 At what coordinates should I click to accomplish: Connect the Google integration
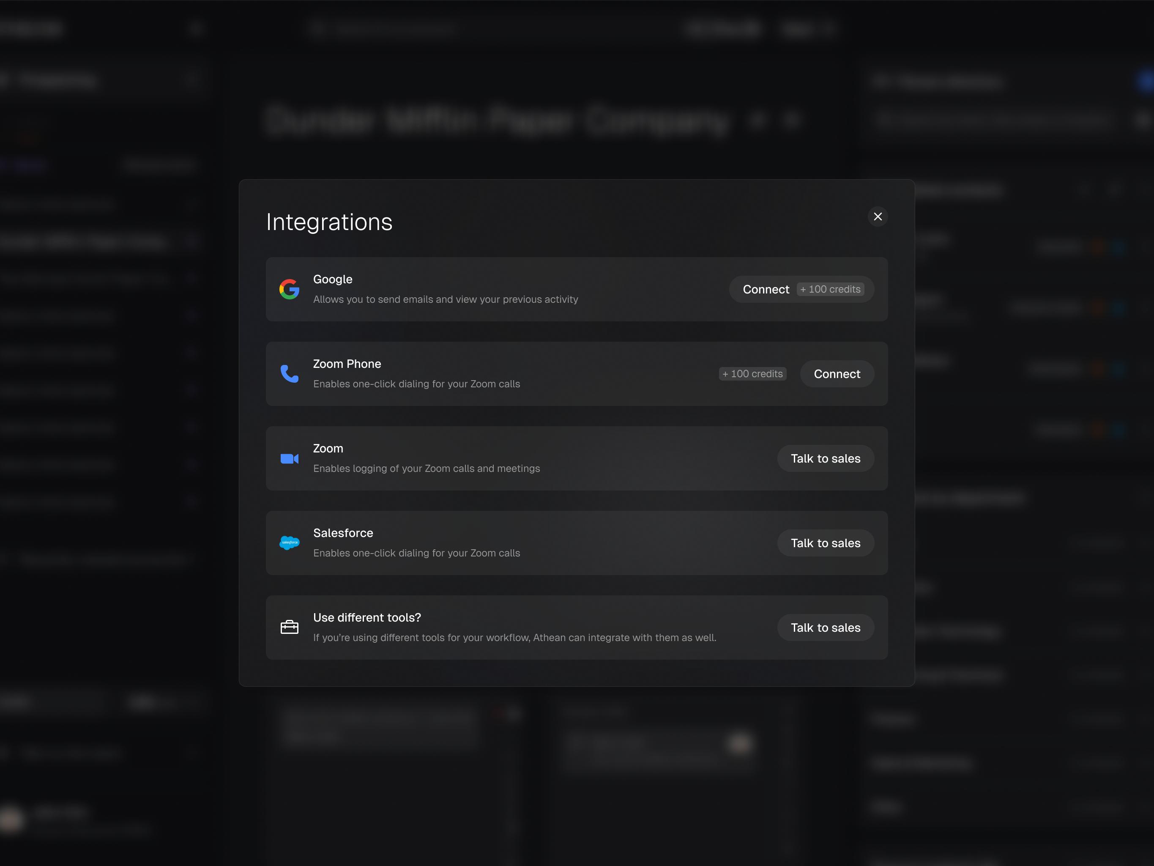click(766, 289)
